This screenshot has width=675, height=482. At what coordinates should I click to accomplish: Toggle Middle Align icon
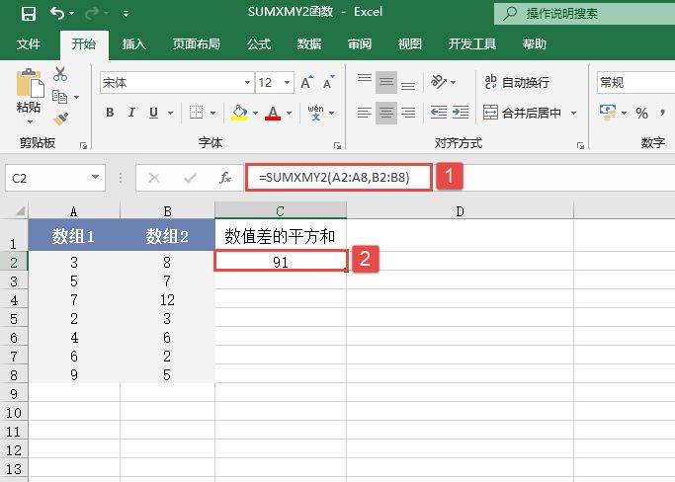386,82
